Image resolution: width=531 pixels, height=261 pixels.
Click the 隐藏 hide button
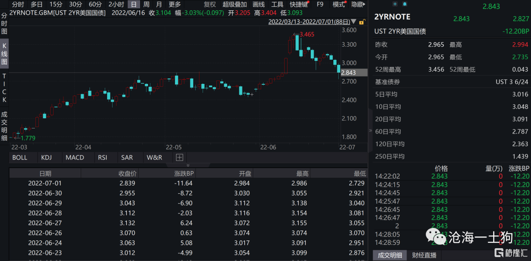[x=358, y=5]
